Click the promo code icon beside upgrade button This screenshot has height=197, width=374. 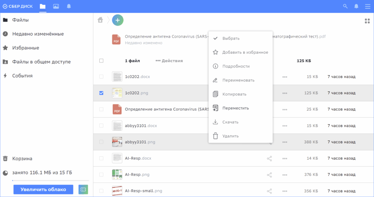[x=83, y=189]
